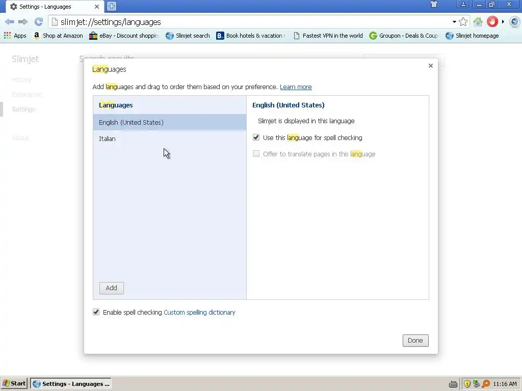Open Fastest VPN in the world bookmark
The height and width of the screenshot is (391, 522).
tap(328, 36)
